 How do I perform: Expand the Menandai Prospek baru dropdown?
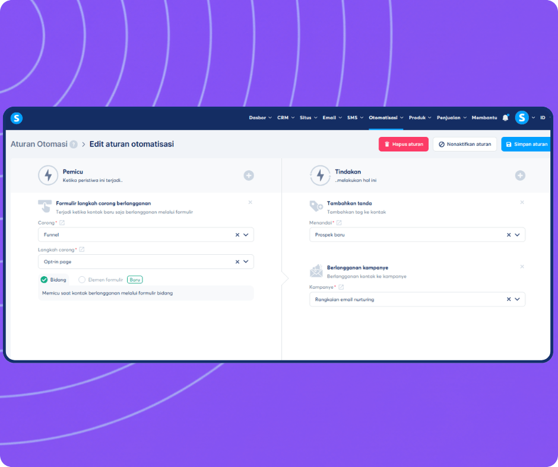click(517, 235)
